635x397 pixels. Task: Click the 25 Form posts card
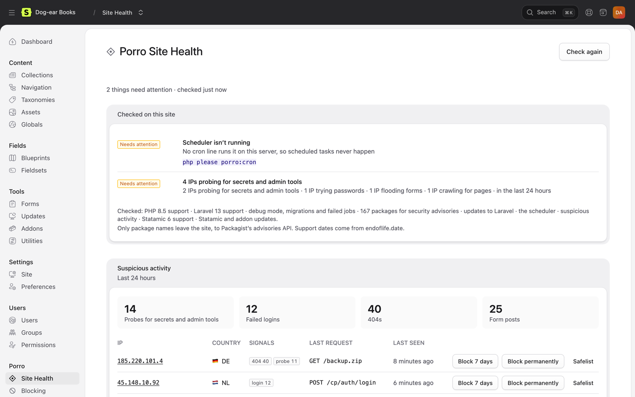(x=541, y=313)
